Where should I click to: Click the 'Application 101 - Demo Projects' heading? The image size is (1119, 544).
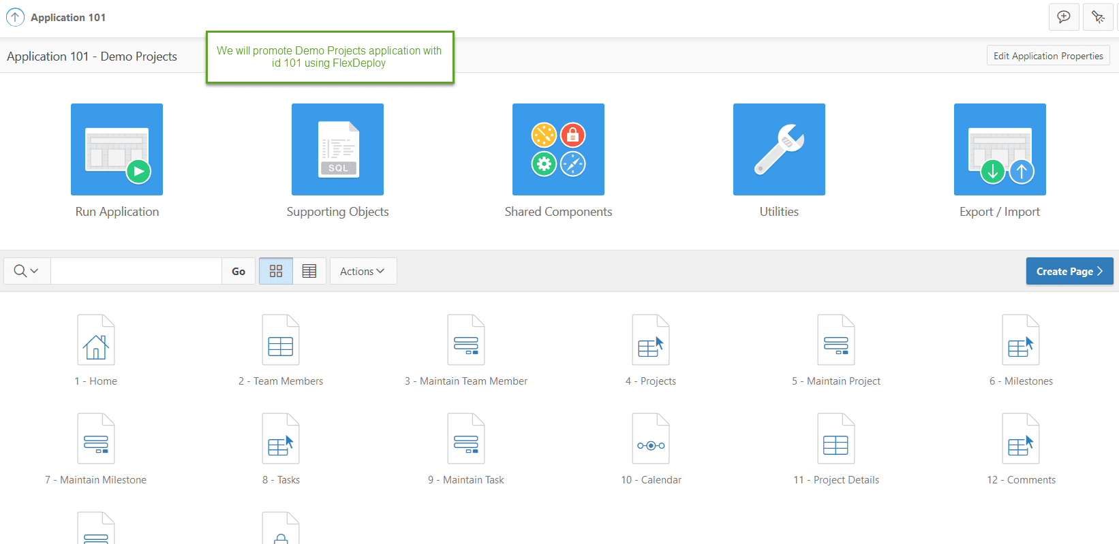(x=92, y=57)
